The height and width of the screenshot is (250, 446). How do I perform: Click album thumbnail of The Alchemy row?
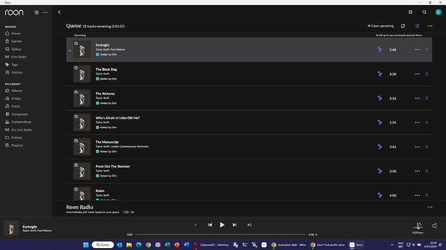coord(82,98)
